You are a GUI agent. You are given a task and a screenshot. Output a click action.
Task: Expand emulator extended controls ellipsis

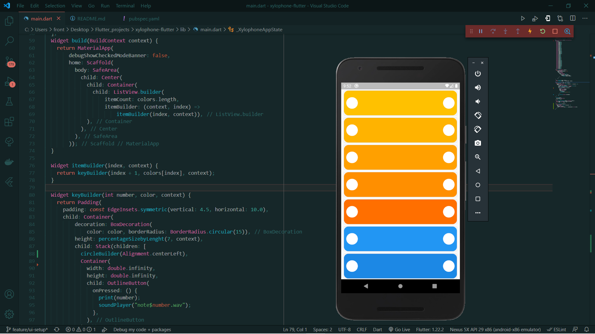point(478,213)
